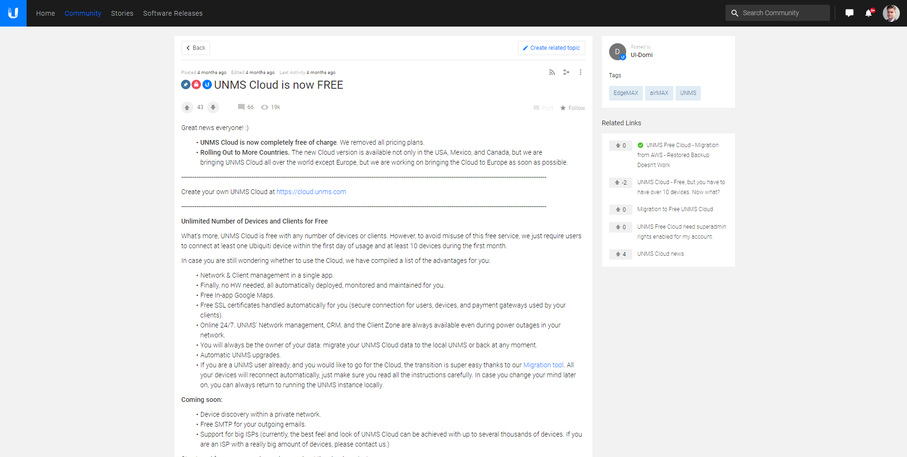The image size is (907, 457).
Task: Click the Ubiquiti logo in the header
Action: pyautogui.click(x=13, y=13)
